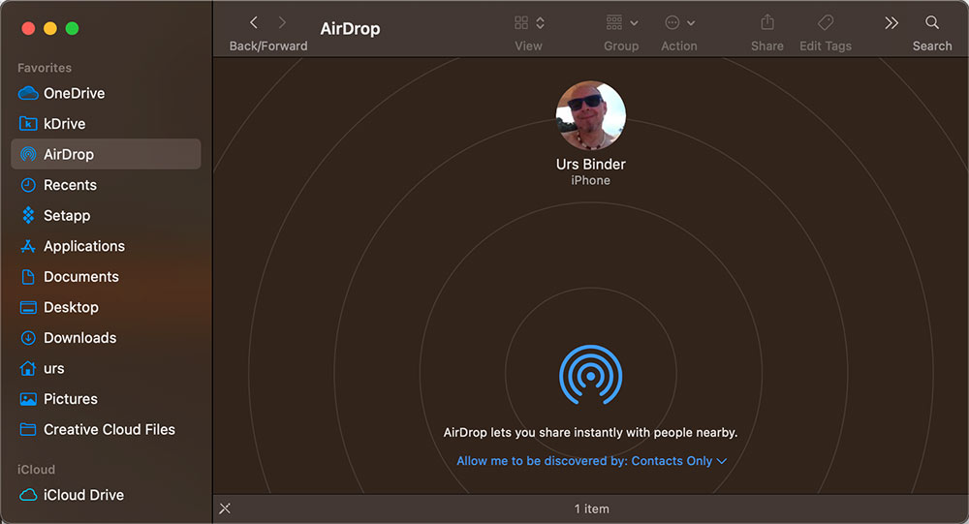Maximize the window with the green button
The width and height of the screenshot is (969, 524).
tap(73, 28)
